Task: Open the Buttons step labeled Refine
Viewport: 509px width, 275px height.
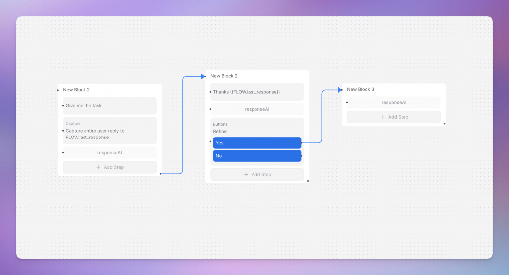Action: (x=257, y=128)
